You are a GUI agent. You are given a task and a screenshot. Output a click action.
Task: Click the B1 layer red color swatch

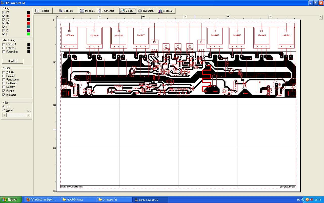coord(29,16)
